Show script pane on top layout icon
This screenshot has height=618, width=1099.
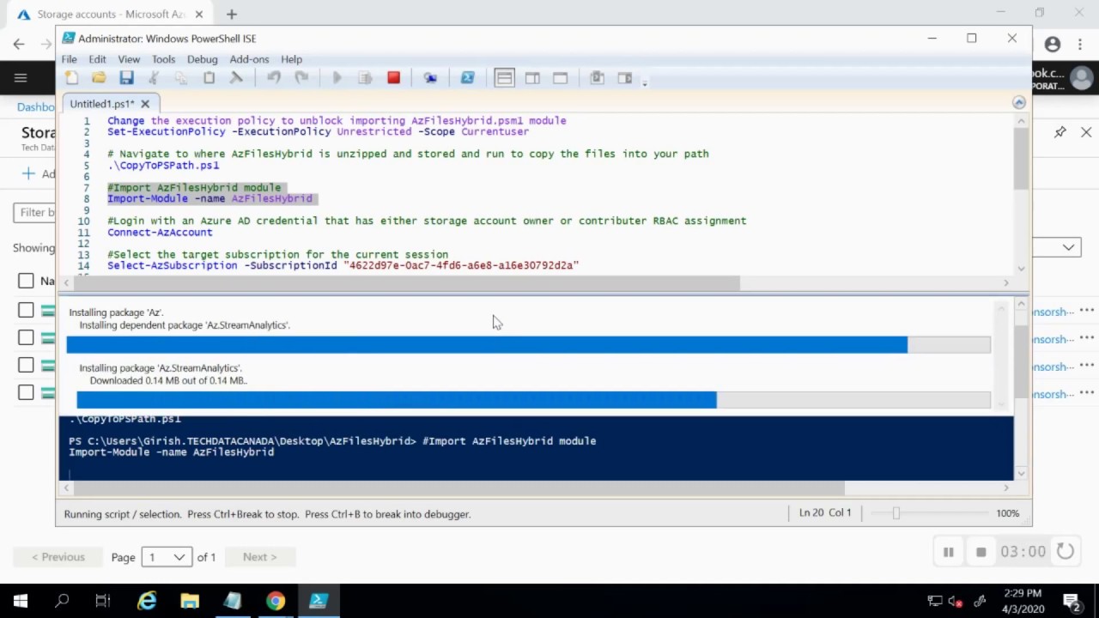pyautogui.click(x=504, y=78)
